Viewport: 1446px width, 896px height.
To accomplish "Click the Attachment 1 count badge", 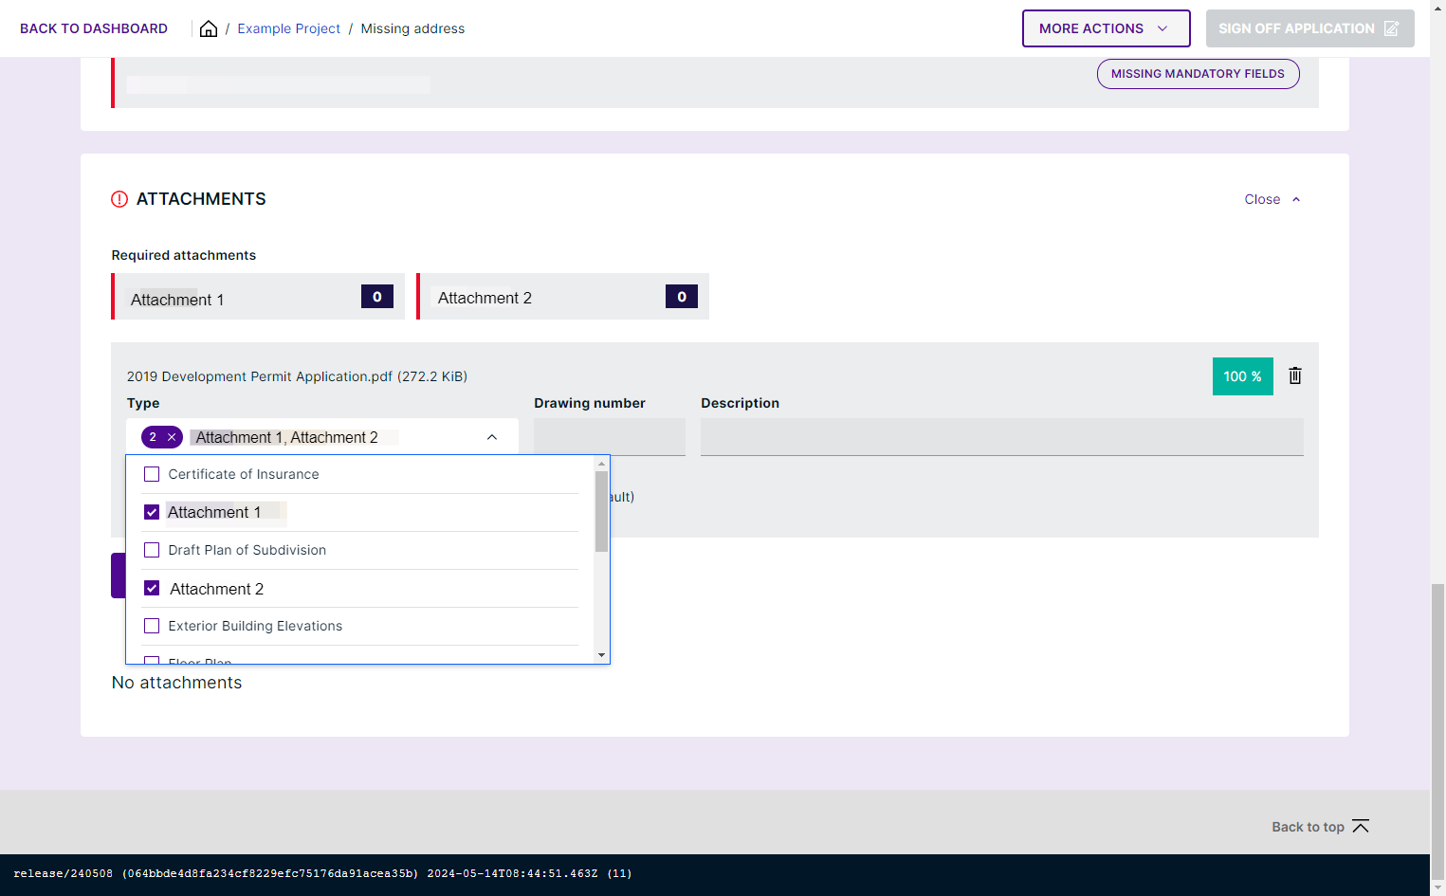I will coord(377,297).
